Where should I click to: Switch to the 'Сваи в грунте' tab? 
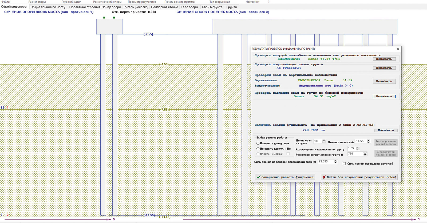click(212, 7)
